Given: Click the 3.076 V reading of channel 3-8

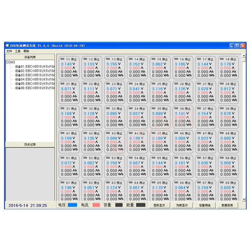Looking at the screenshot, I should coord(227,113).
